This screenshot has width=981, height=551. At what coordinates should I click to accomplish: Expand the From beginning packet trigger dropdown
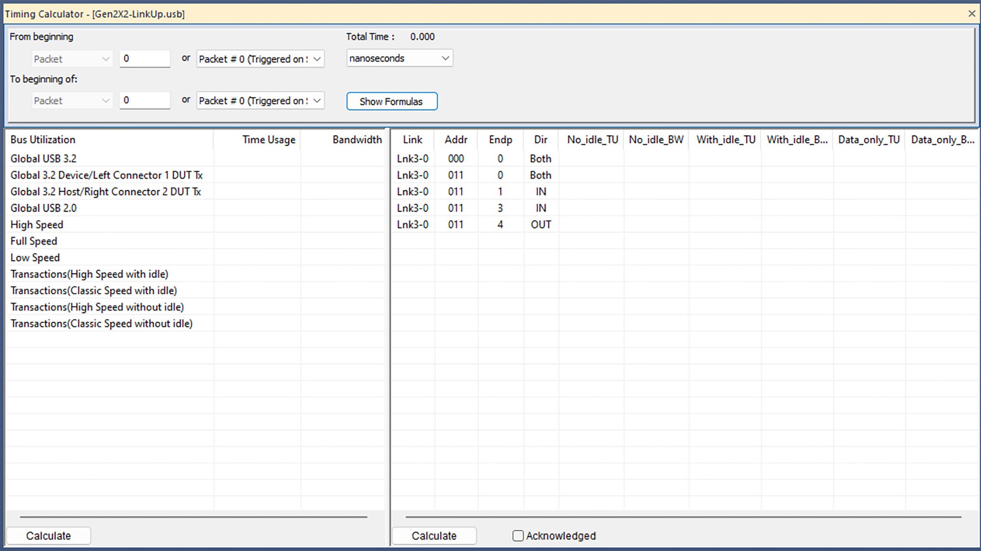click(260, 59)
